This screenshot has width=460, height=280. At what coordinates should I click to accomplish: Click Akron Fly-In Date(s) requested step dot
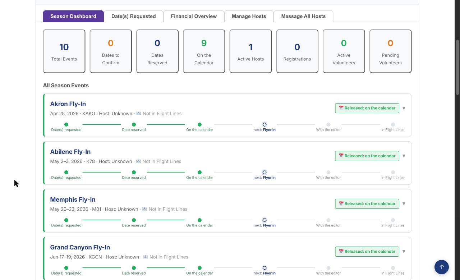(x=66, y=124)
